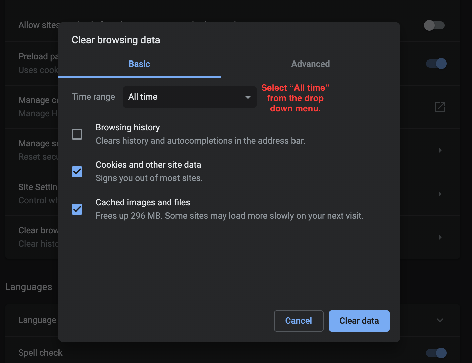Check the Browsing history checkbox

(77, 134)
